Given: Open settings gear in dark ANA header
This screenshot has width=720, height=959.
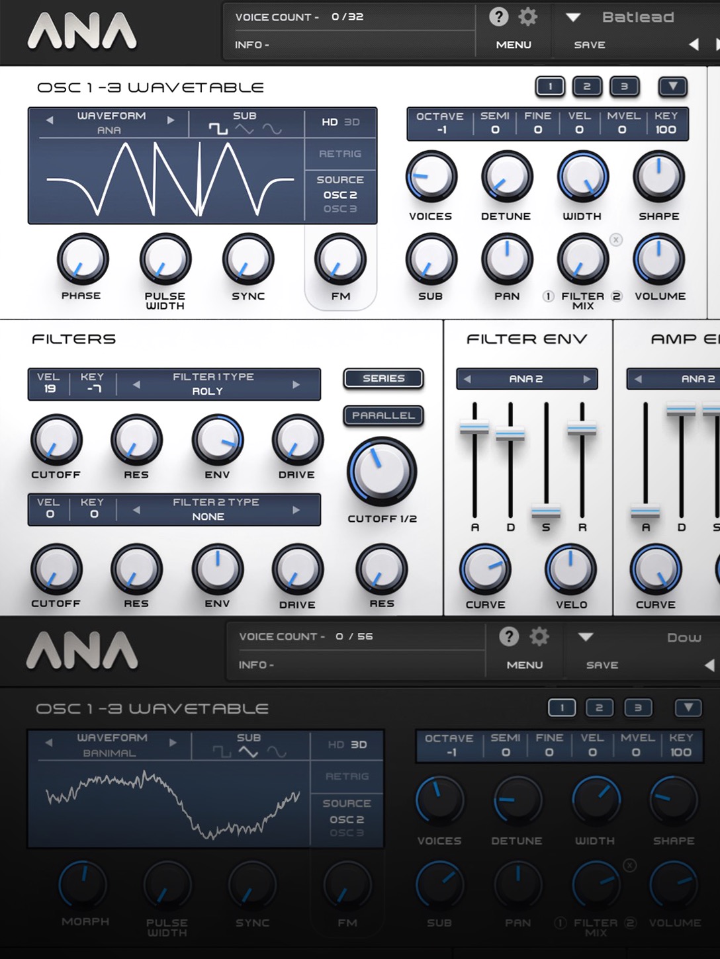Looking at the screenshot, I should pos(539,636).
